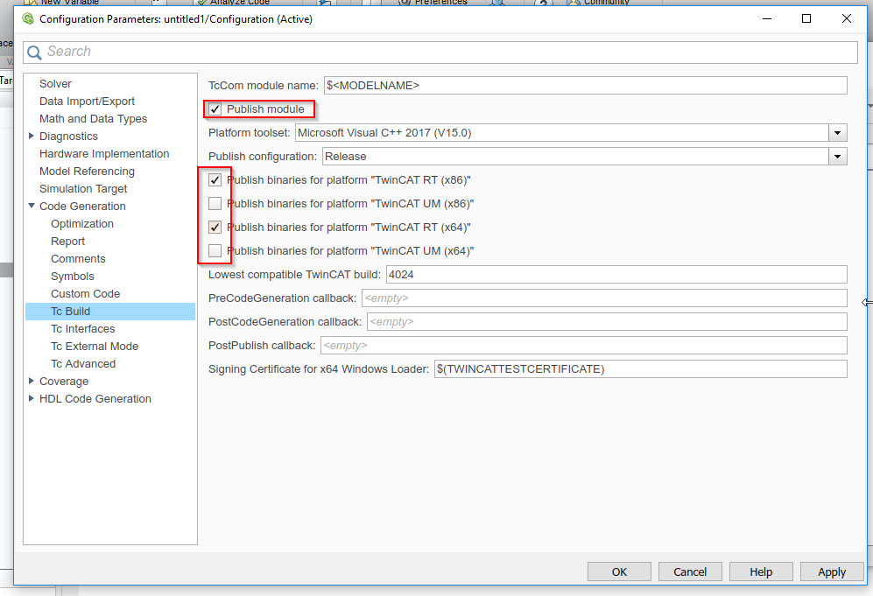873x596 pixels.
Task: Click the PostCodeGeneration callback field
Action: pos(607,322)
